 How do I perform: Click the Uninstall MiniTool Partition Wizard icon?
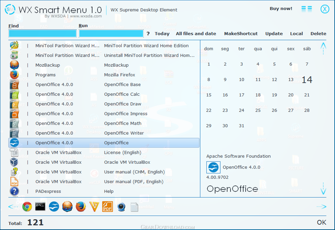point(14,55)
